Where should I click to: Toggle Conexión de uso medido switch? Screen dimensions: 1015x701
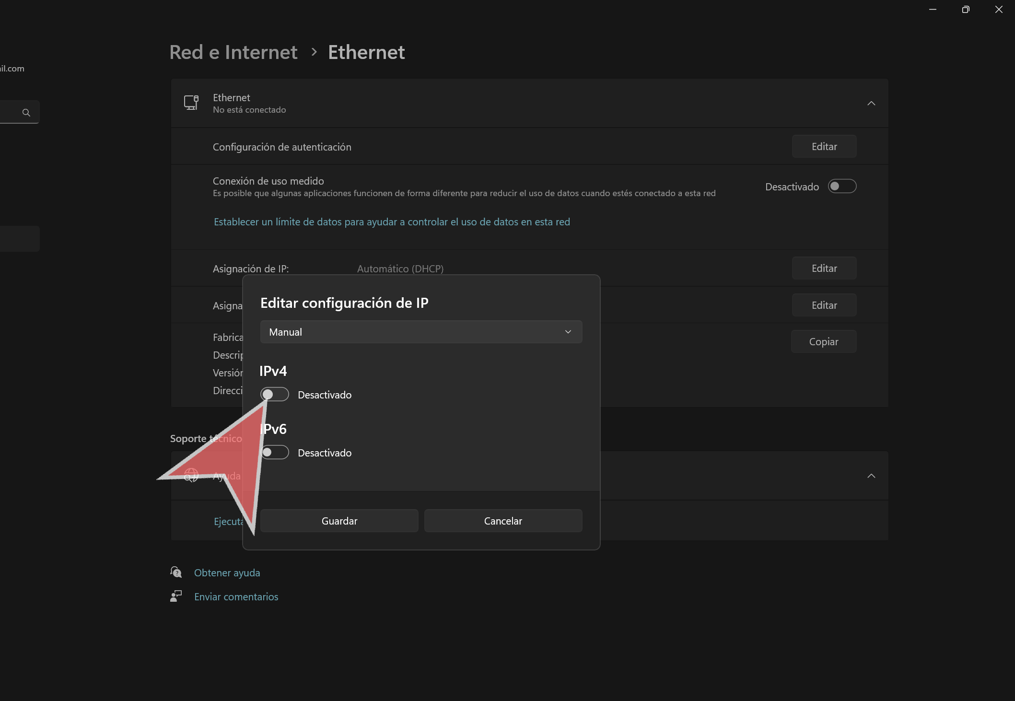[x=842, y=186]
